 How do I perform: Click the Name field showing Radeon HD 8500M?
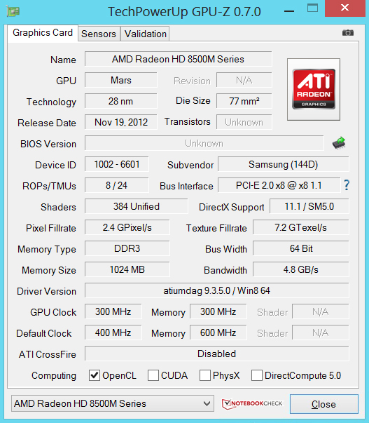(x=179, y=59)
